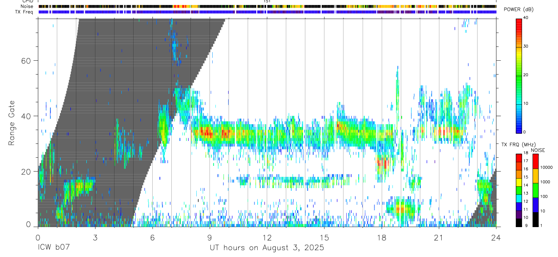The width and height of the screenshot is (558, 257).
Task: Click the 100 label on noise scale
Action: point(544,197)
